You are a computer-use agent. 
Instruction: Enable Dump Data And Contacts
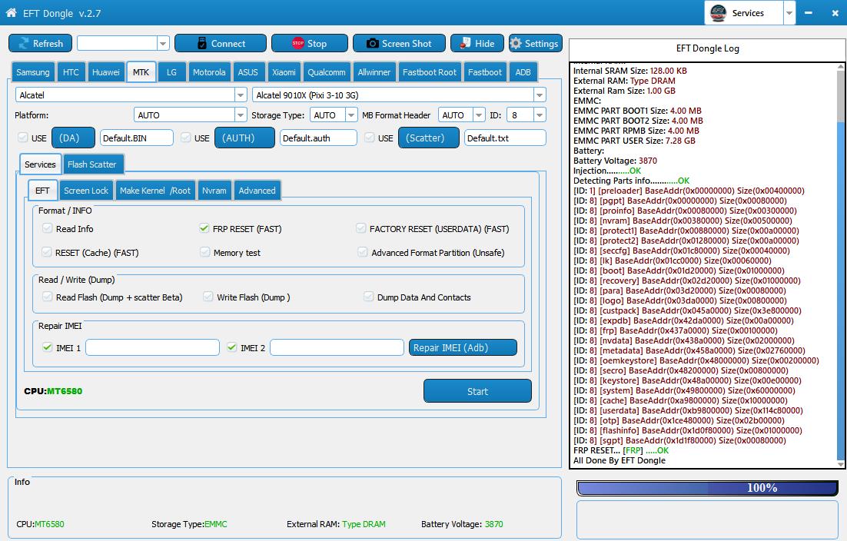[x=368, y=297]
